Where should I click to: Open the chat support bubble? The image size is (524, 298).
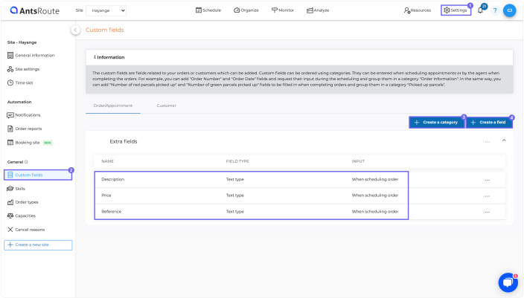point(508,282)
